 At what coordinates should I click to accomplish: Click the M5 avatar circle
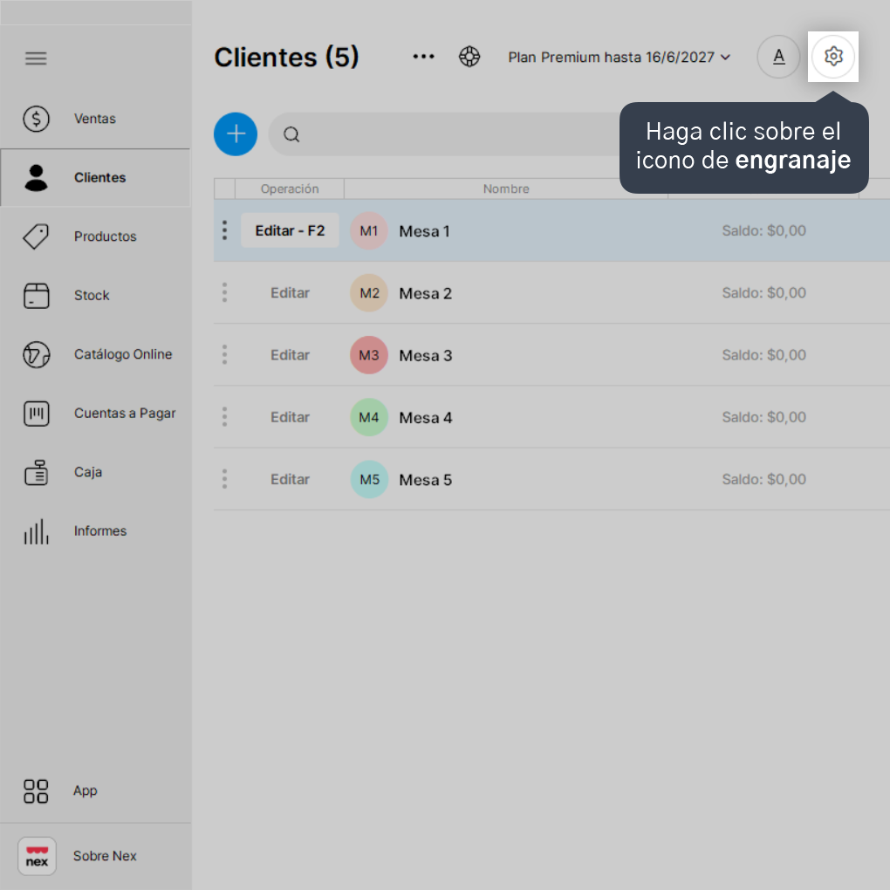tap(369, 479)
